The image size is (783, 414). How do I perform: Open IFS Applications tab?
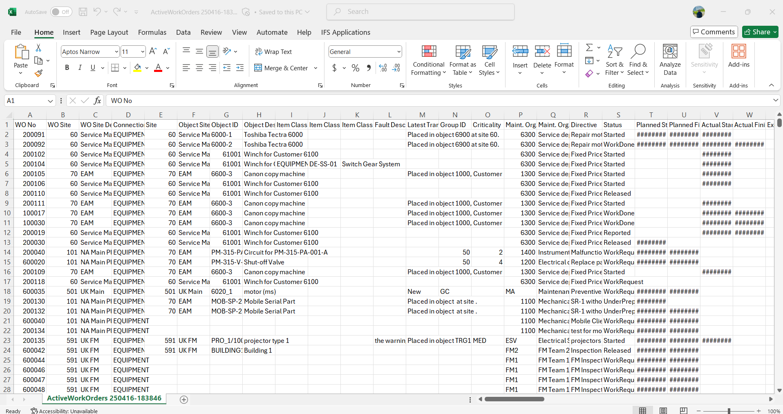click(x=346, y=32)
